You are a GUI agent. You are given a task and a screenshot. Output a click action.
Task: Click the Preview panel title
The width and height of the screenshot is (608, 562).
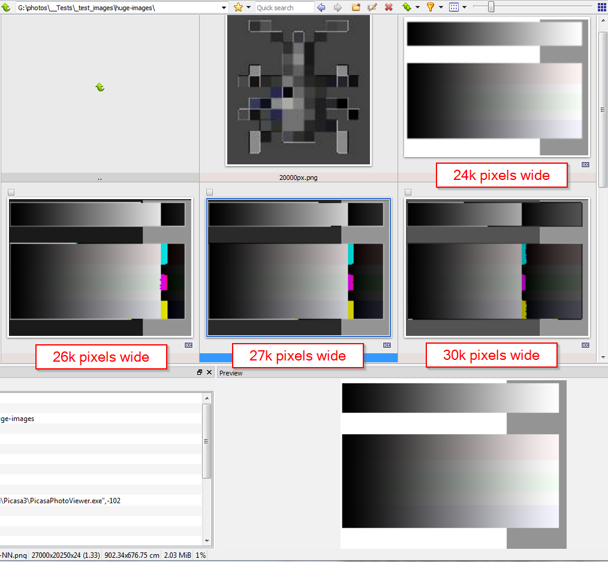pos(231,373)
